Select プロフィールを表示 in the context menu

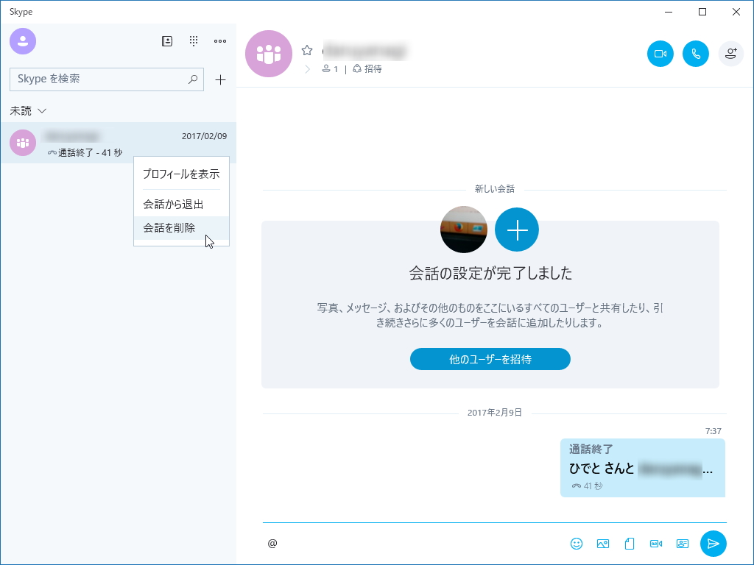pyautogui.click(x=181, y=174)
